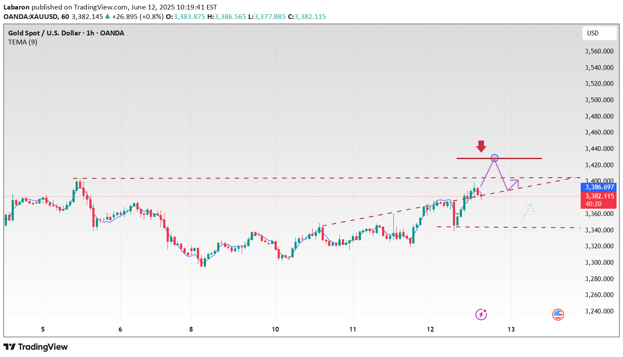Click 3,300.000 on the price scale
The width and height of the screenshot is (623, 357).
tap(599, 263)
